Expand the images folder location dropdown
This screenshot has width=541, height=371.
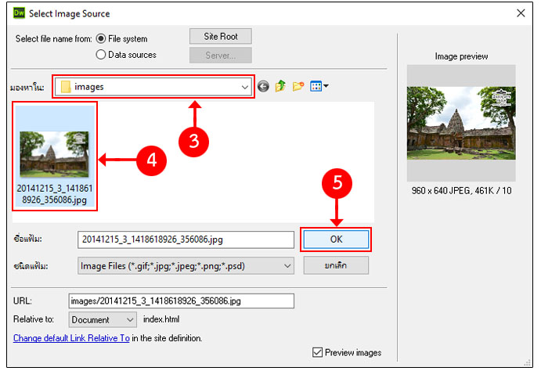click(x=245, y=87)
